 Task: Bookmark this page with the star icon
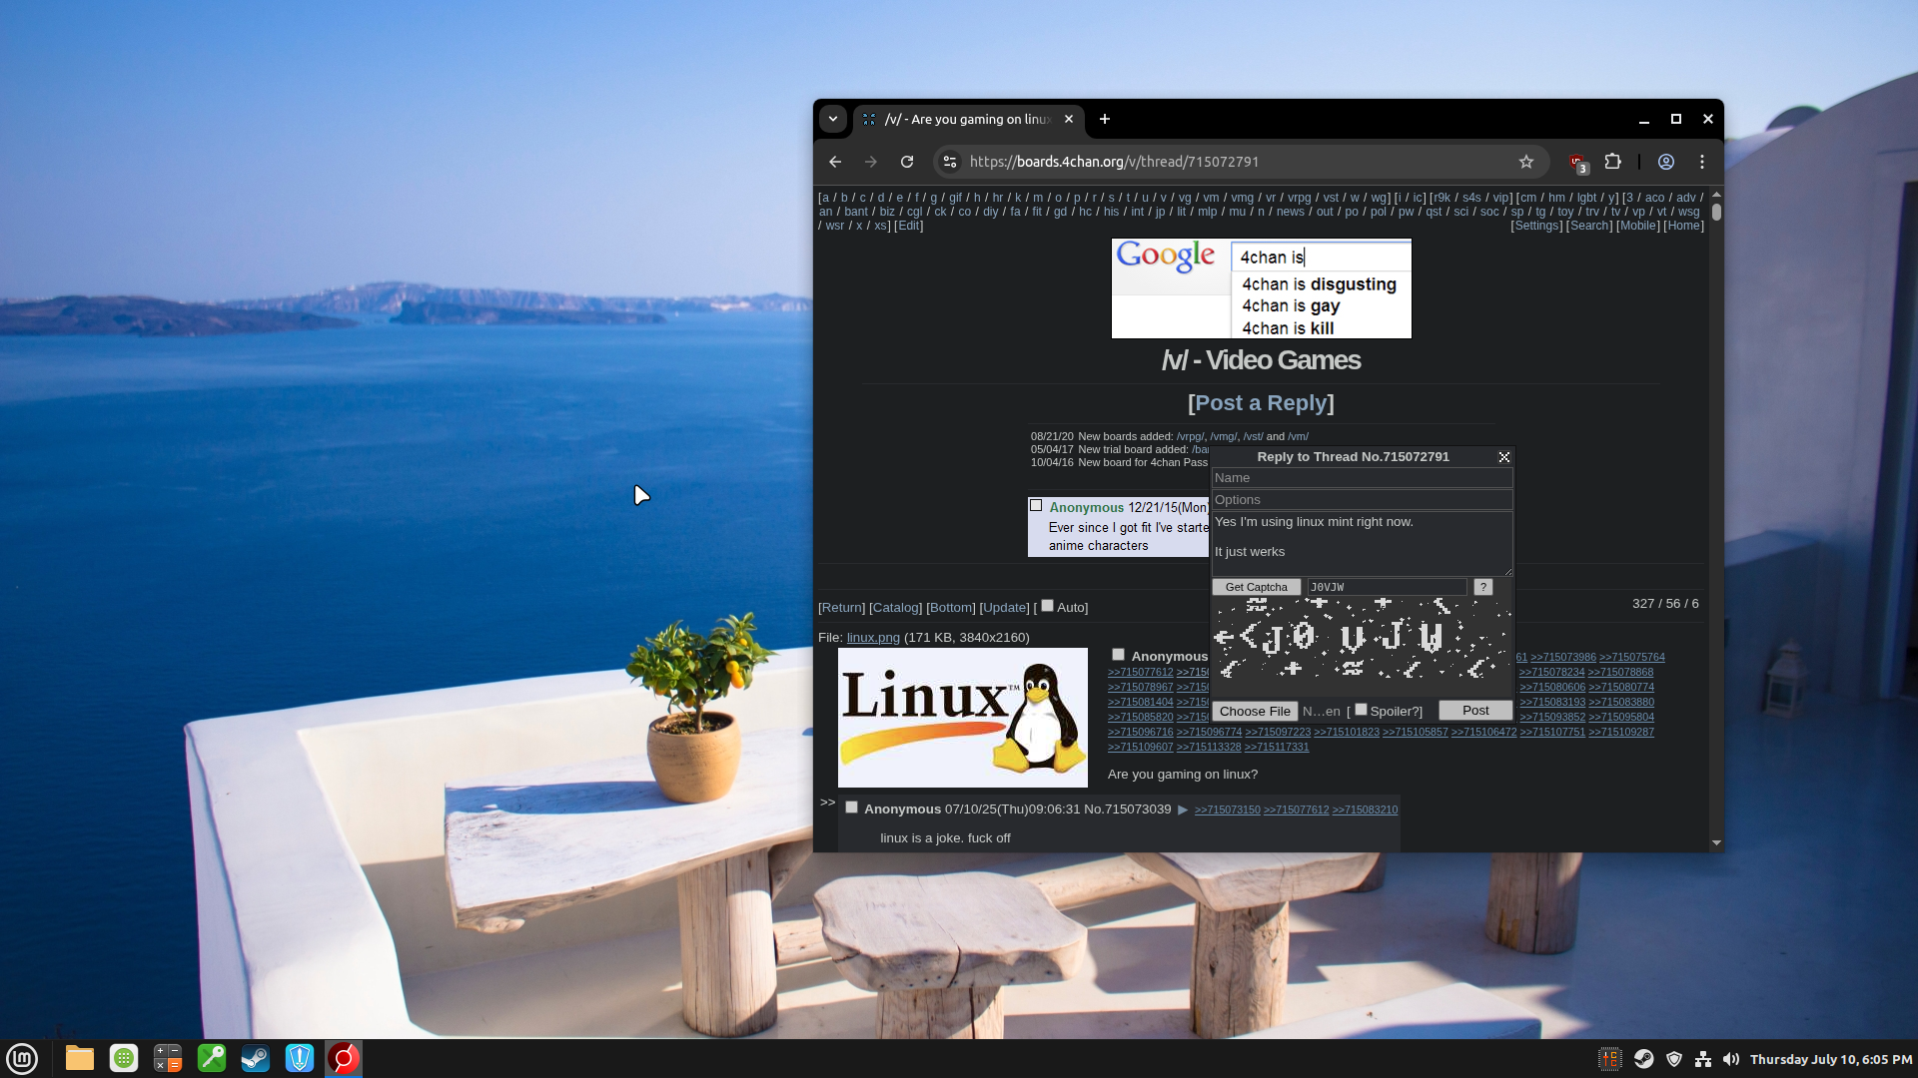point(1526,162)
